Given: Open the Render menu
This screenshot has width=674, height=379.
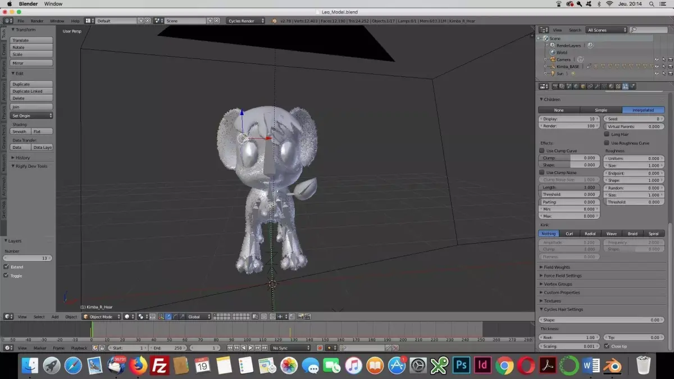Looking at the screenshot, I should (37, 21).
